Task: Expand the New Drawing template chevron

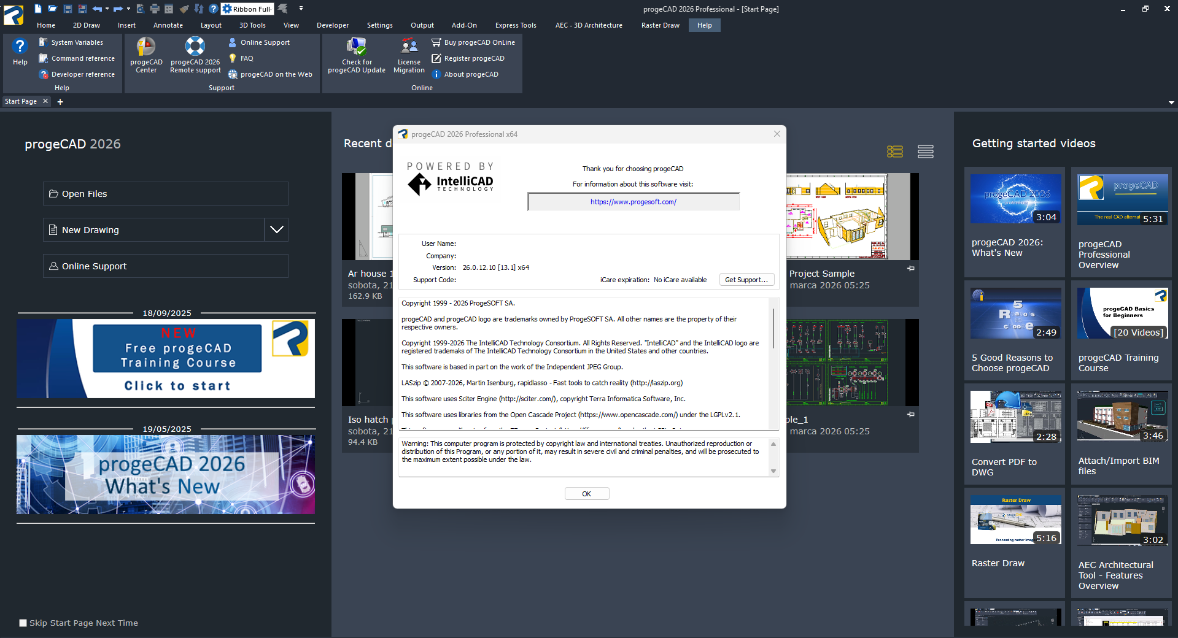Action: [277, 230]
